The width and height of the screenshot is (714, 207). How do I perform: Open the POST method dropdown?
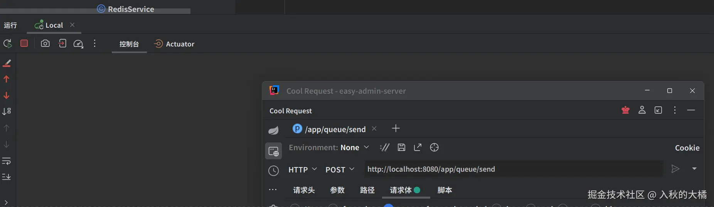tap(340, 169)
